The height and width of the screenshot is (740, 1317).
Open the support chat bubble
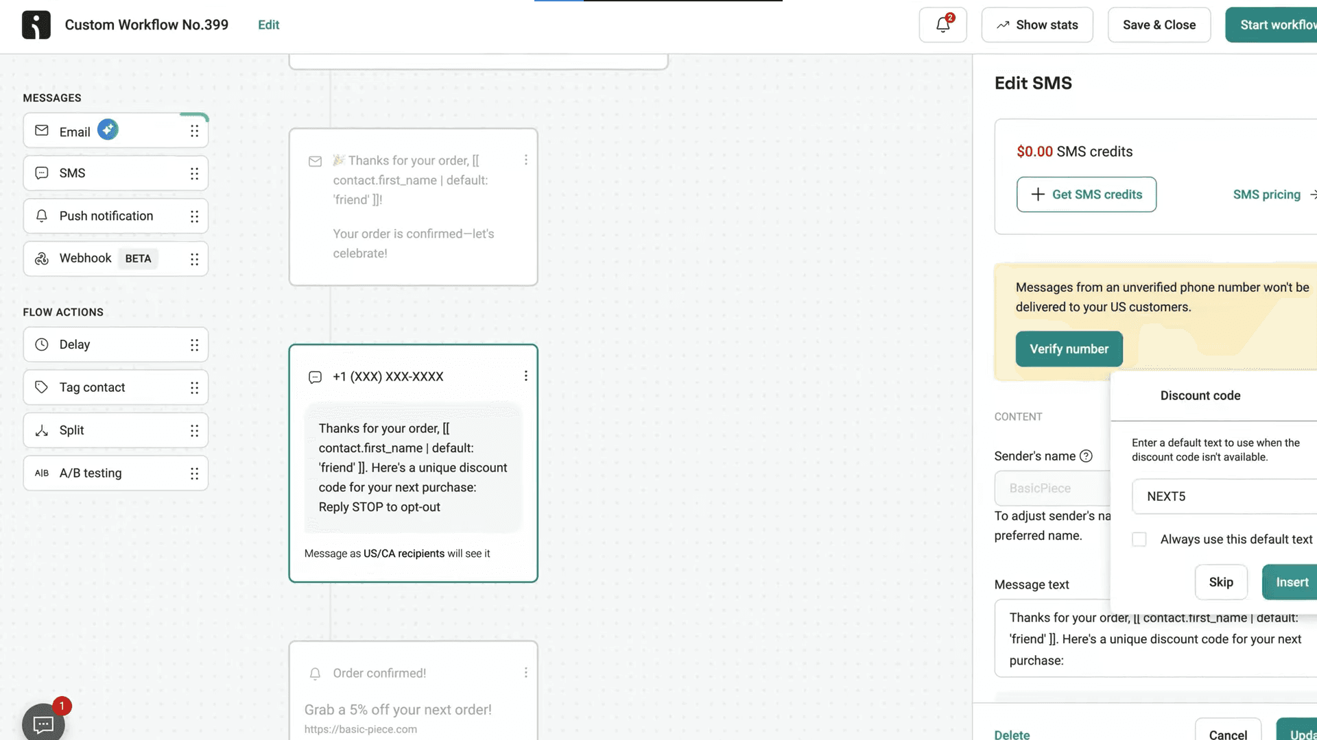click(43, 724)
